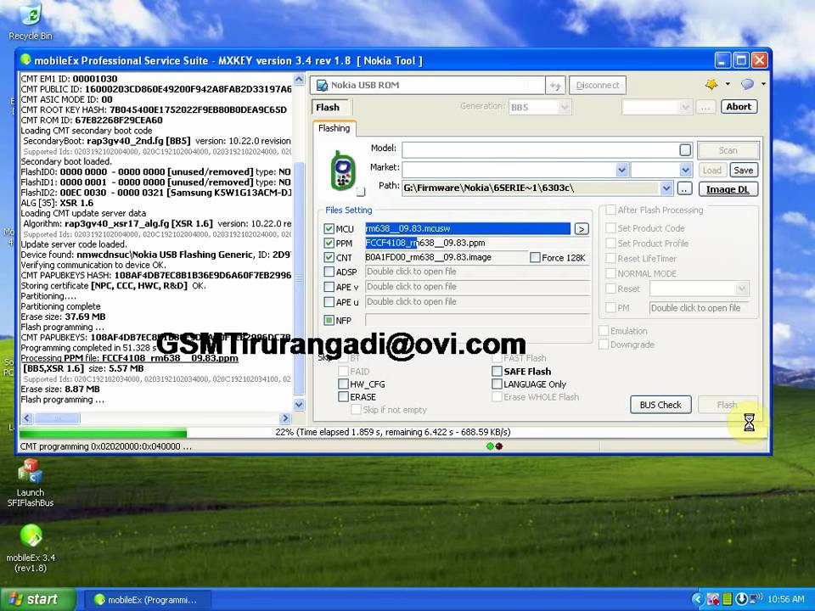Toggle the NFP checkbox

329,321
